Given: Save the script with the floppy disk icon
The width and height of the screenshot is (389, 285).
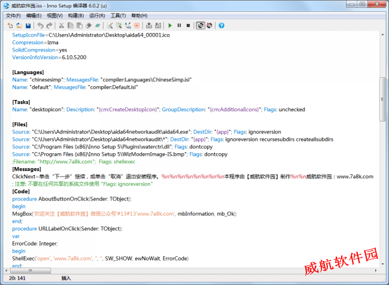Looking at the screenshot, I should (x=28, y=26).
